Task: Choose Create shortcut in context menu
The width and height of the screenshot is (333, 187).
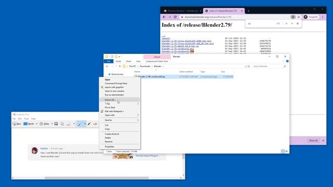Action: pyautogui.click(x=112, y=134)
